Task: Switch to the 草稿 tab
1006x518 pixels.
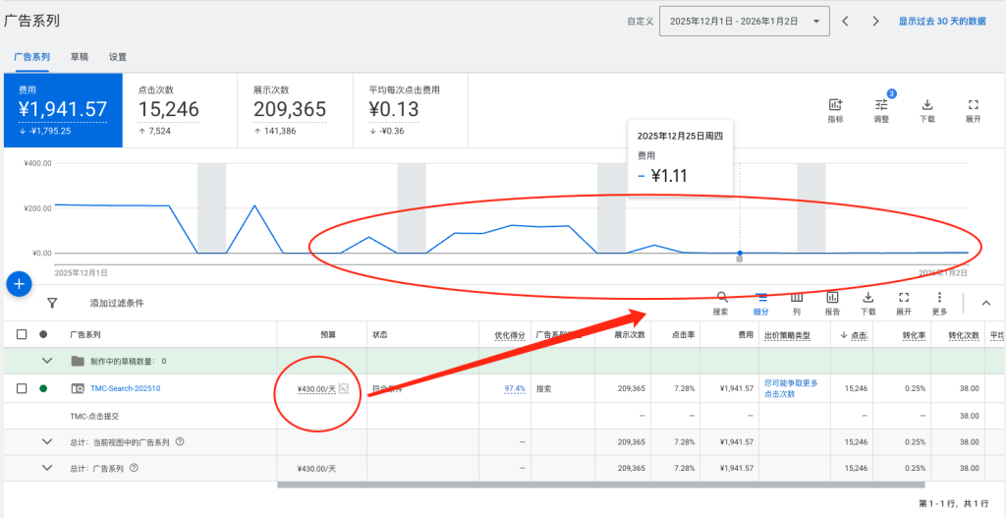Action: click(80, 57)
